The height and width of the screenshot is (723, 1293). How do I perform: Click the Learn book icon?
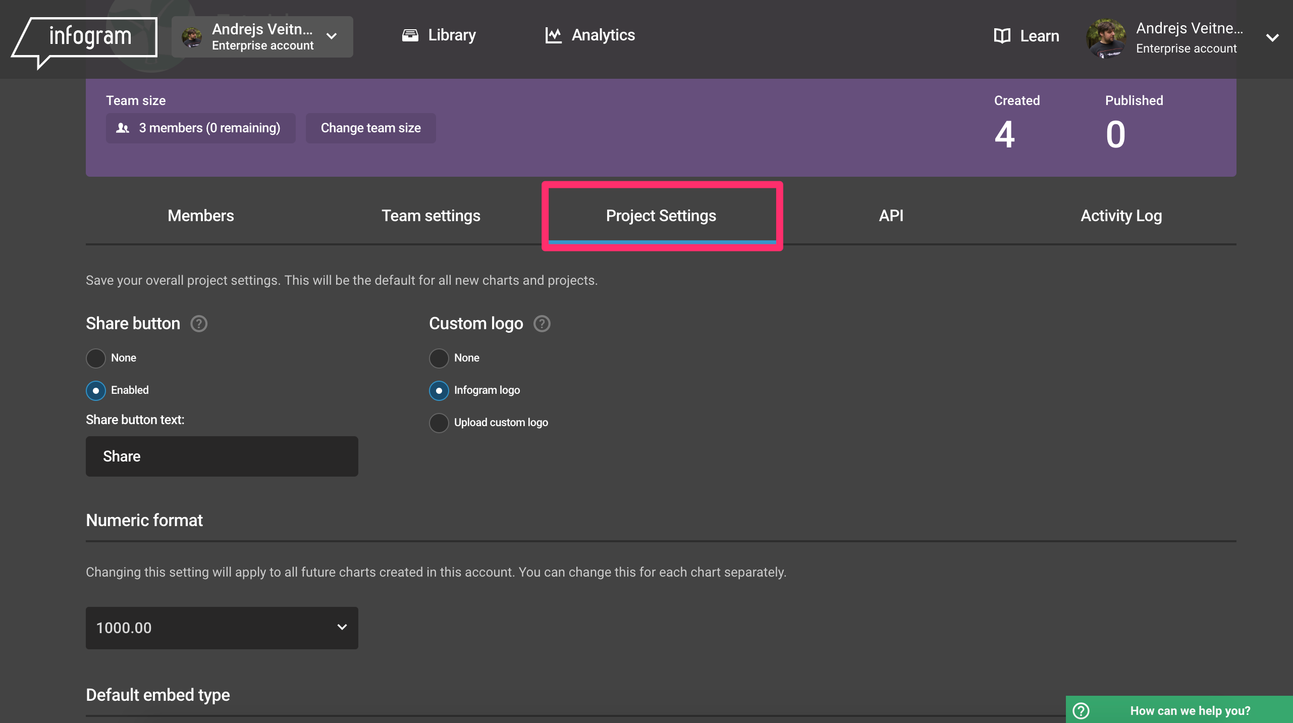pos(1002,36)
